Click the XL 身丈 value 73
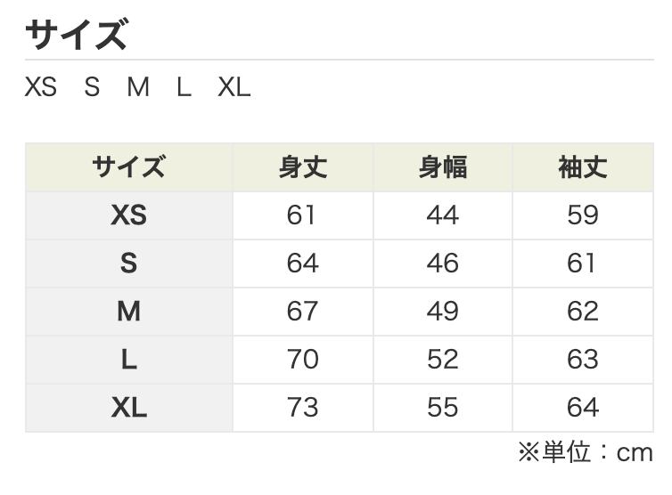 pyautogui.click(x=302, y=408)
